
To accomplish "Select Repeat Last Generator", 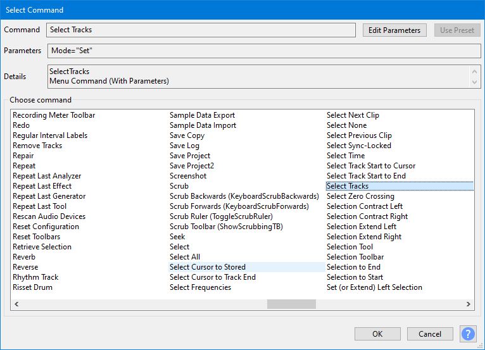I will [x=49, y=196].
